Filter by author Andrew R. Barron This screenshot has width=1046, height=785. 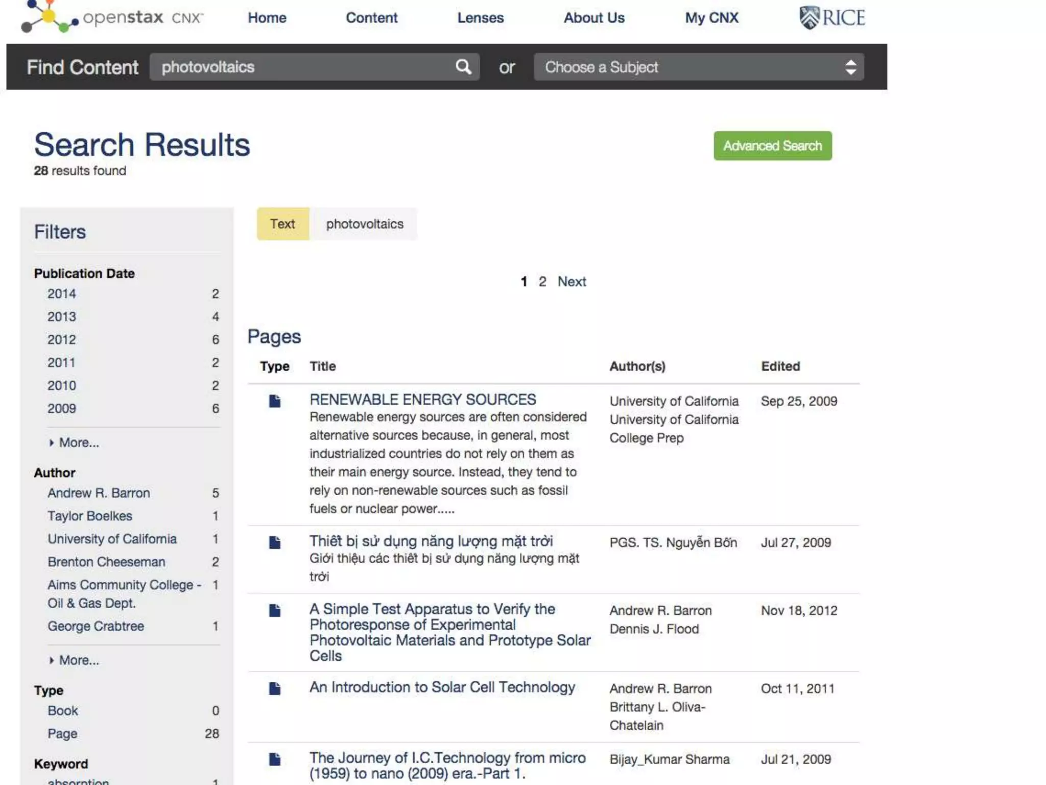(99, 493)
